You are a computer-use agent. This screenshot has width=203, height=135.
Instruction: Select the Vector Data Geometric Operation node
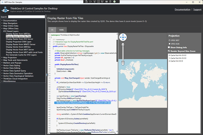click(x=18, y=73)
